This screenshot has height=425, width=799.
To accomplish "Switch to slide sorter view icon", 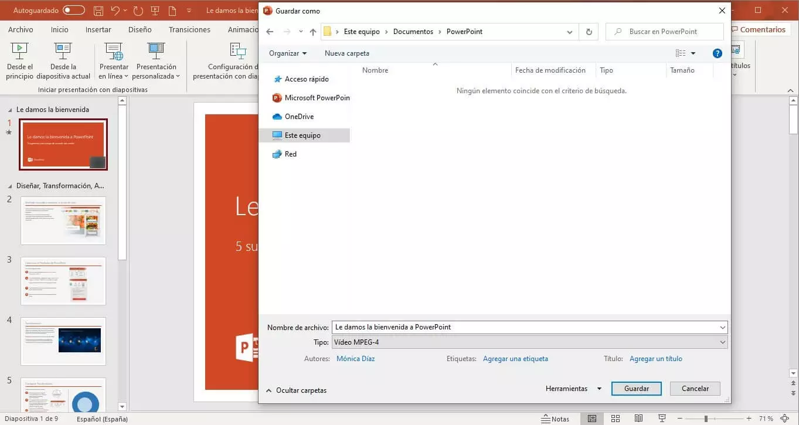I will pos(616,419).
